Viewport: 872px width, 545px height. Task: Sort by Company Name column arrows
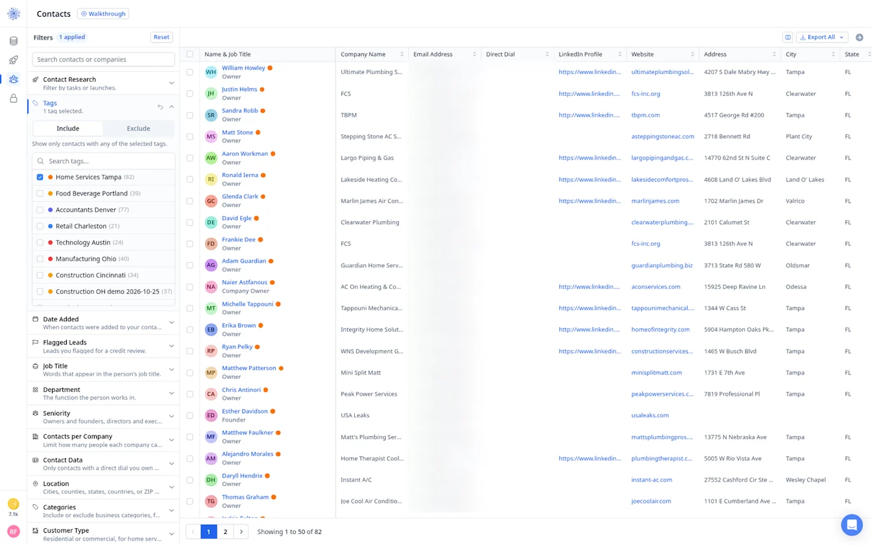click(x=402, y=54)
